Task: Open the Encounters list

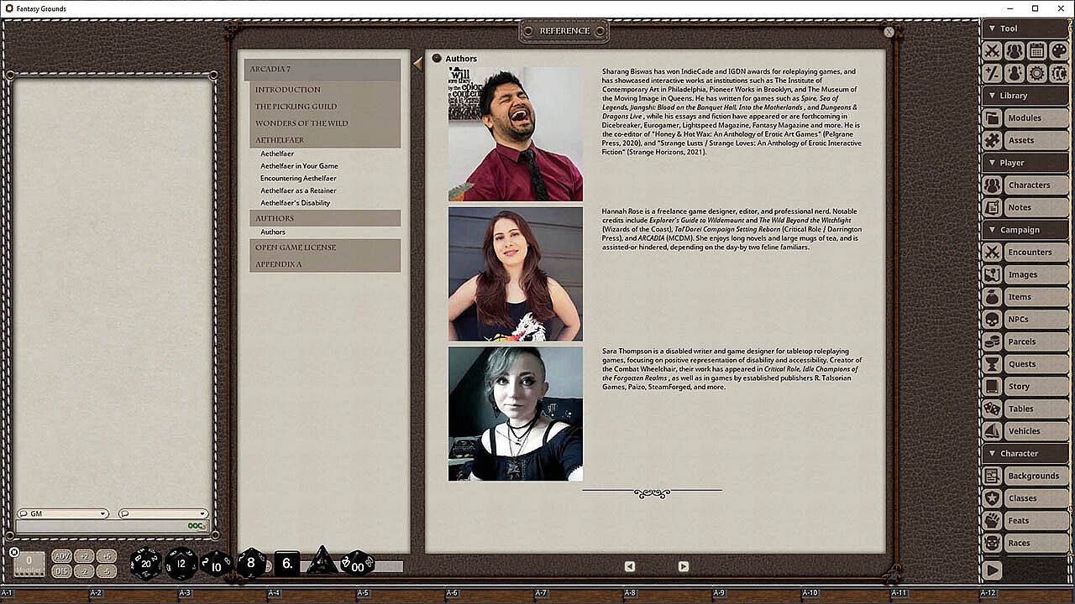Action: (x=1036, y=253)
